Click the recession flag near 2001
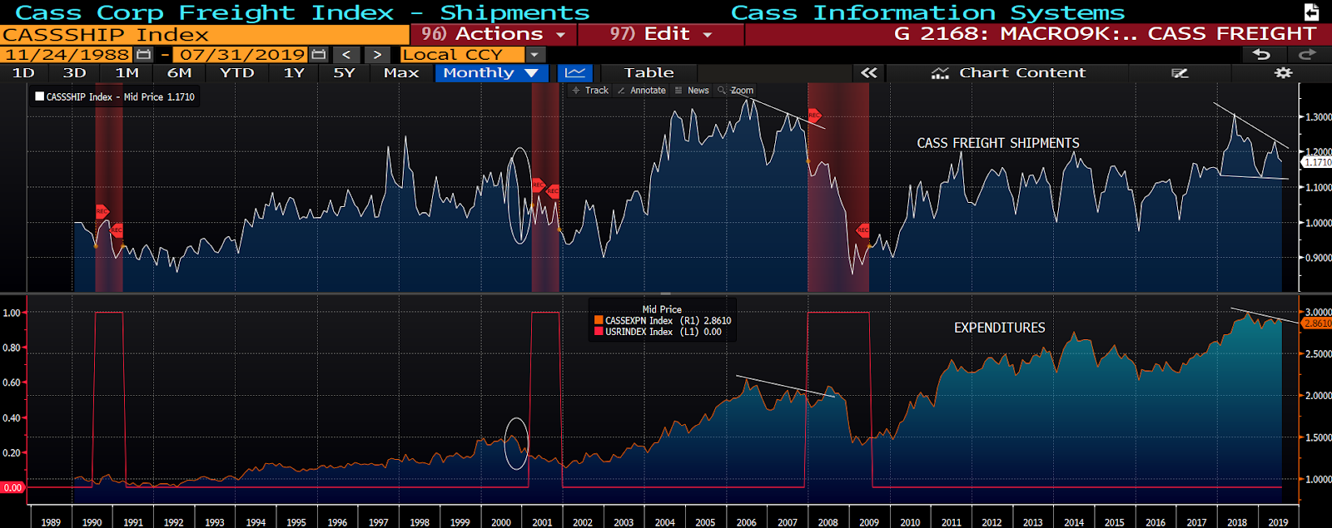 [x=538, y=185]
